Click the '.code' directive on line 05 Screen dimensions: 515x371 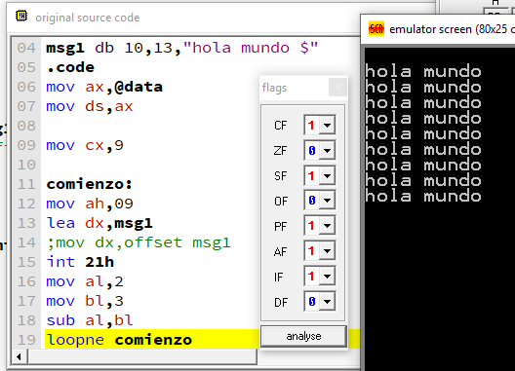pos(70,67)
